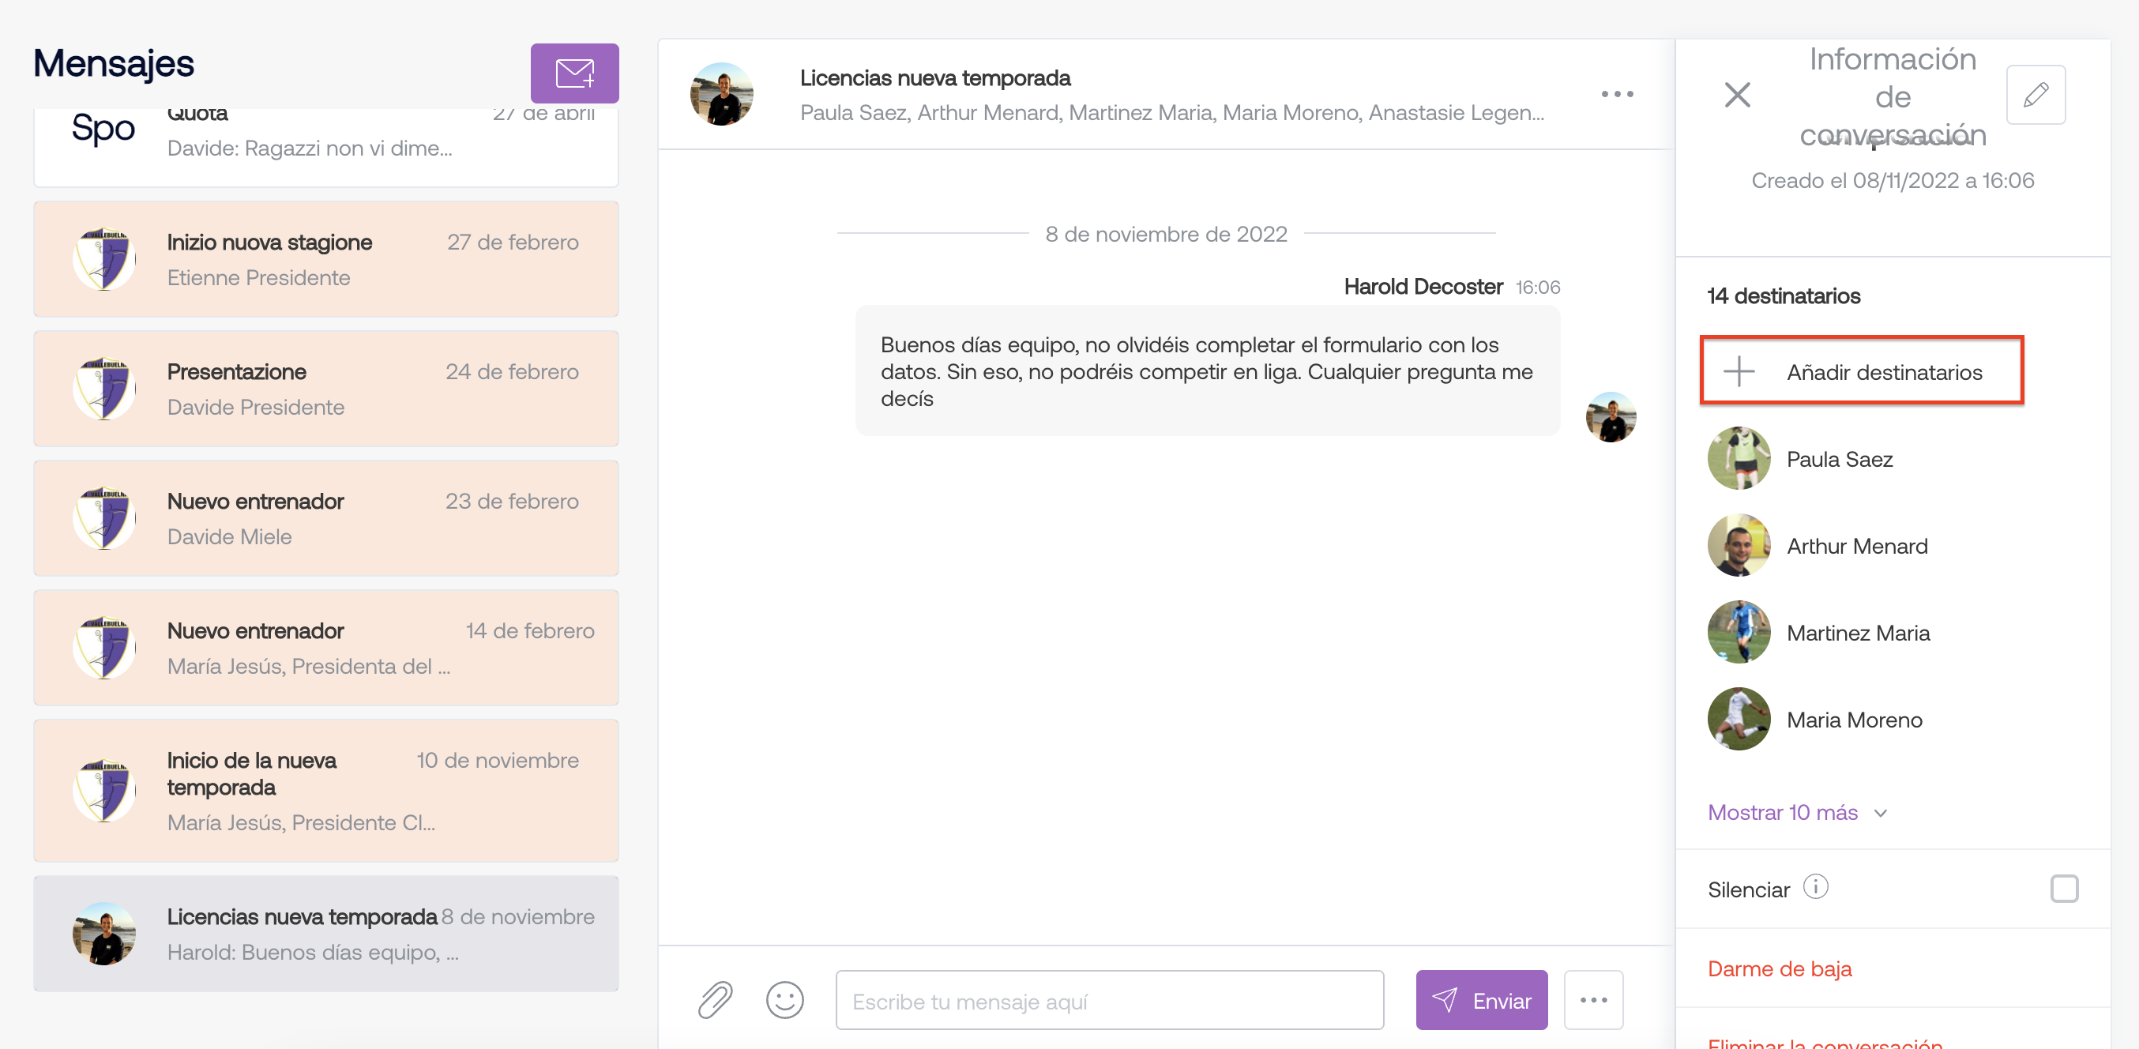Click the paperclip attachment icon

click(x=714, y=1000)
